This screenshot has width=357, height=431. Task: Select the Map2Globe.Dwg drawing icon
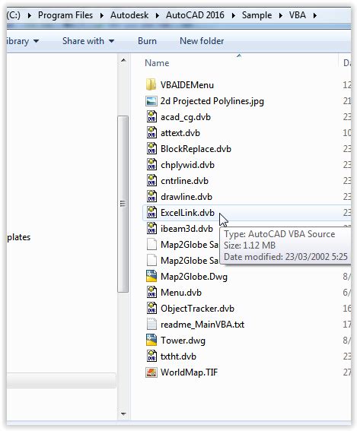151,276
